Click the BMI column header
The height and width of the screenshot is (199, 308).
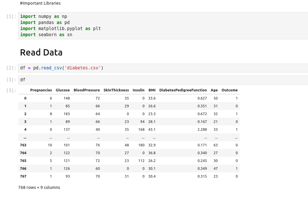click(152, 90)
